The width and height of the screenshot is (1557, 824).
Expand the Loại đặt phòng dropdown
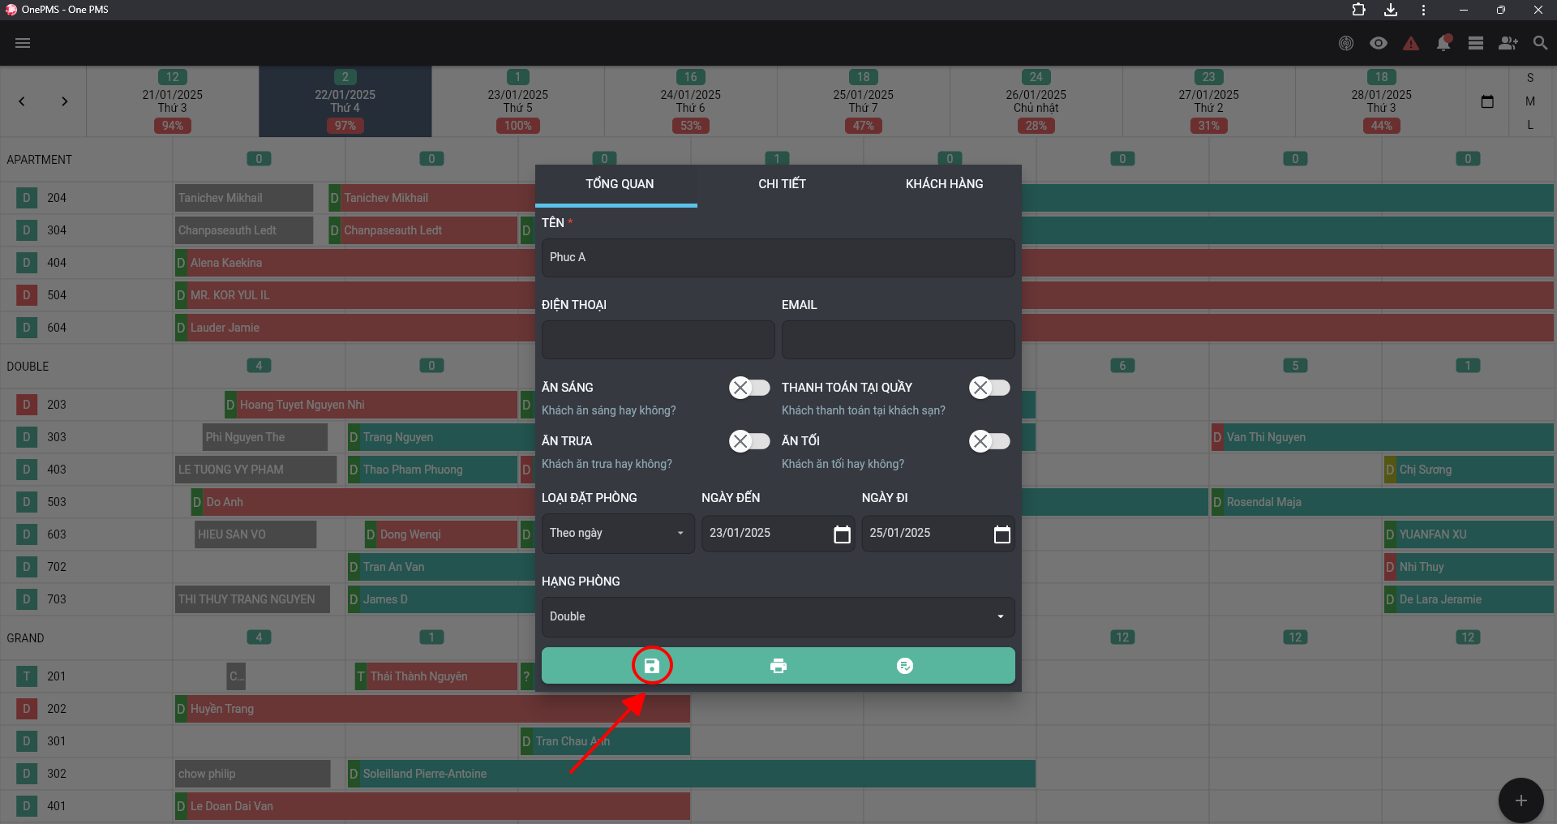618,534
